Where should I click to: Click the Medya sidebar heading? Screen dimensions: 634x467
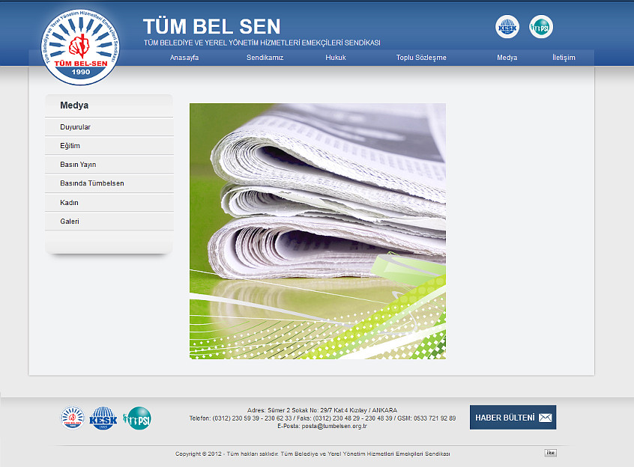click(x=74, y=106)
